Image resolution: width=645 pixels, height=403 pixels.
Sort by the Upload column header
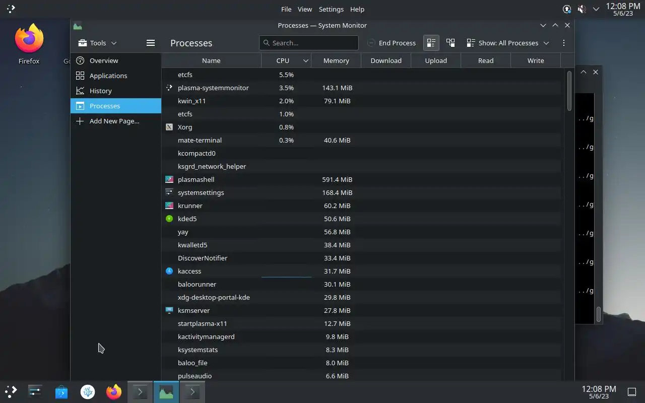coord(436,60)
